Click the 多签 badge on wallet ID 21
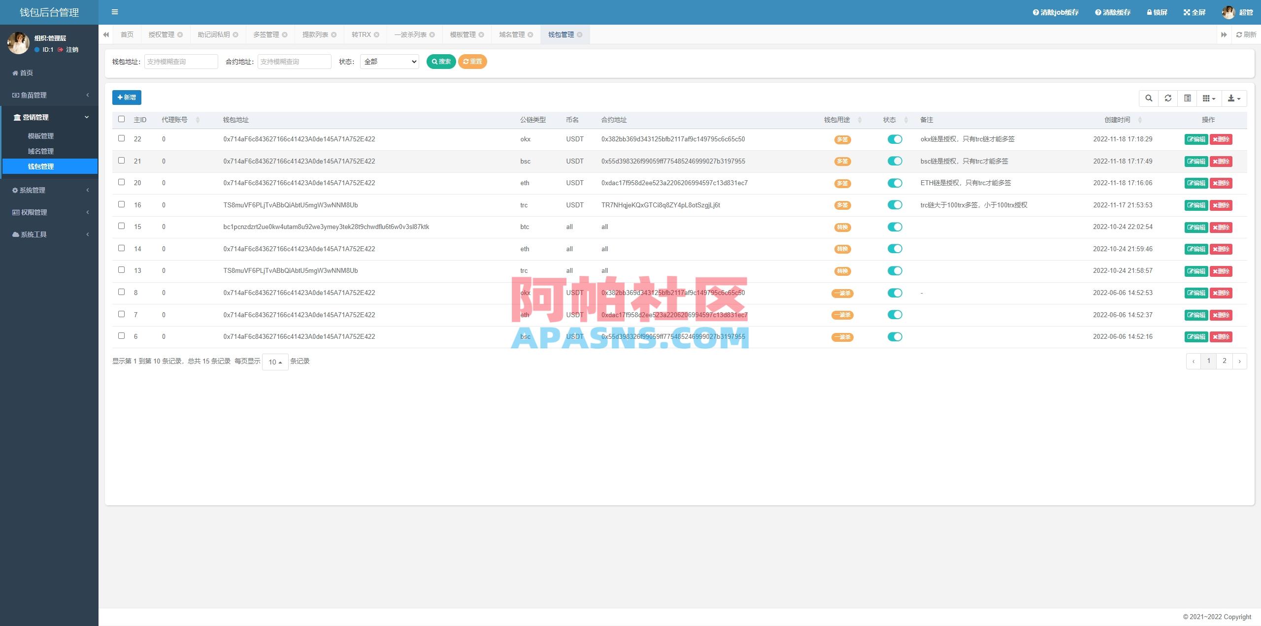Viewport: 1261px width, 626px height. [x=843, y=161]
